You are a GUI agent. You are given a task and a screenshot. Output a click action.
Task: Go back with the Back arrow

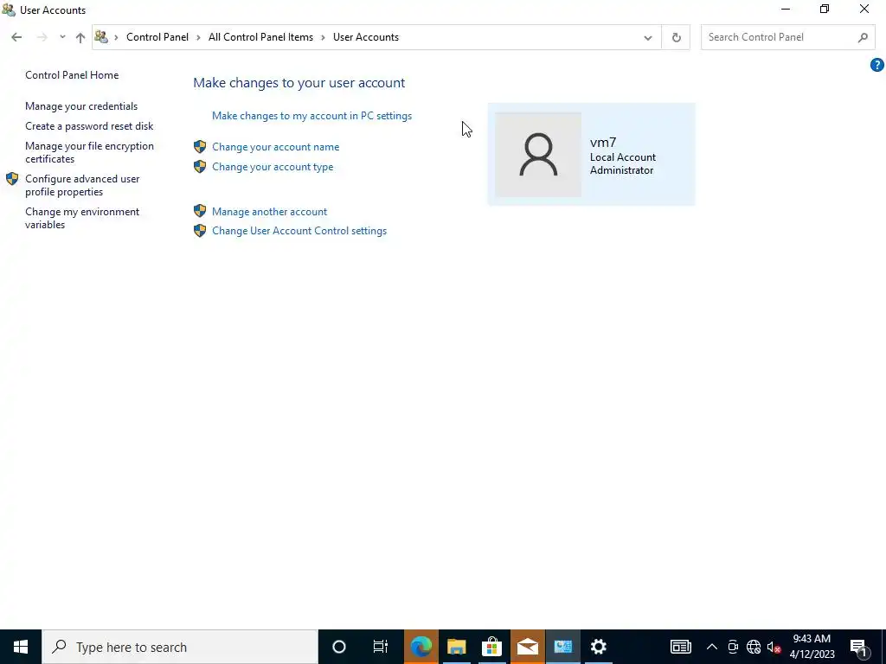coord(16,37)
